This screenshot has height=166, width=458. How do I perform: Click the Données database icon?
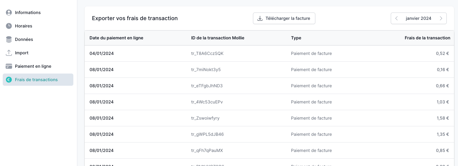click(x=9, y=39)
